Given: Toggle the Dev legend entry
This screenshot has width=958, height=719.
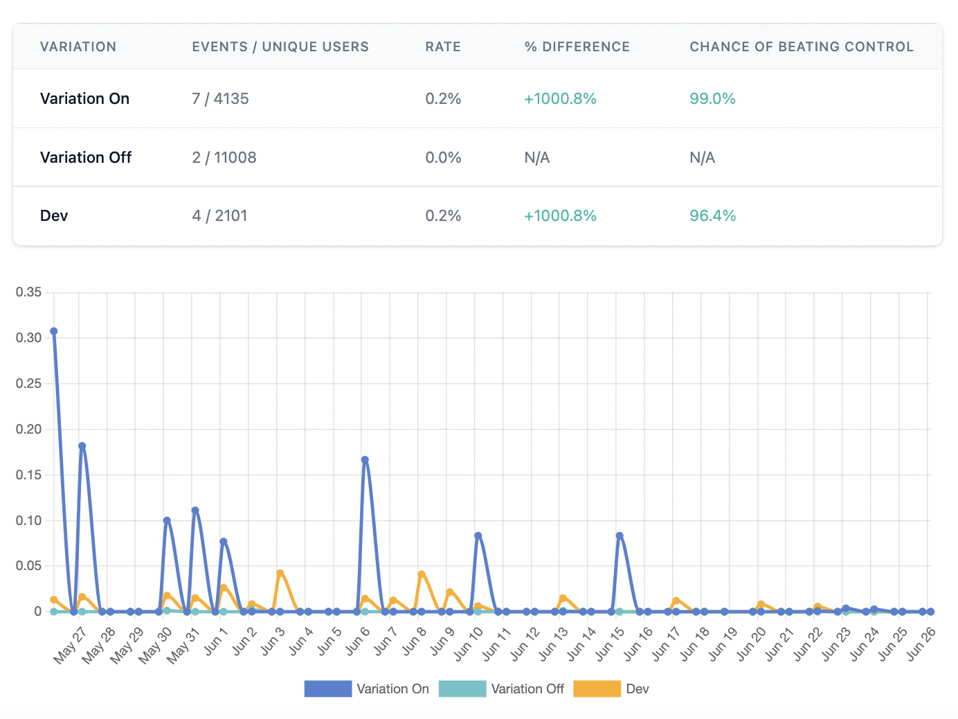Looking at the screenshot, I should click(x=611, y=689).
